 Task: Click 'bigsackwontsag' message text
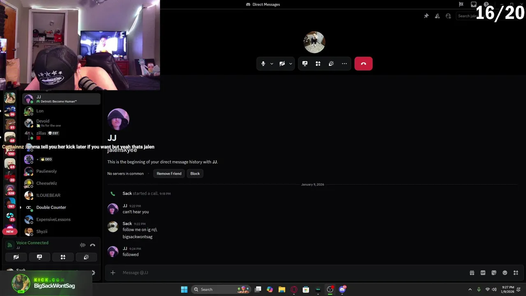137,237
